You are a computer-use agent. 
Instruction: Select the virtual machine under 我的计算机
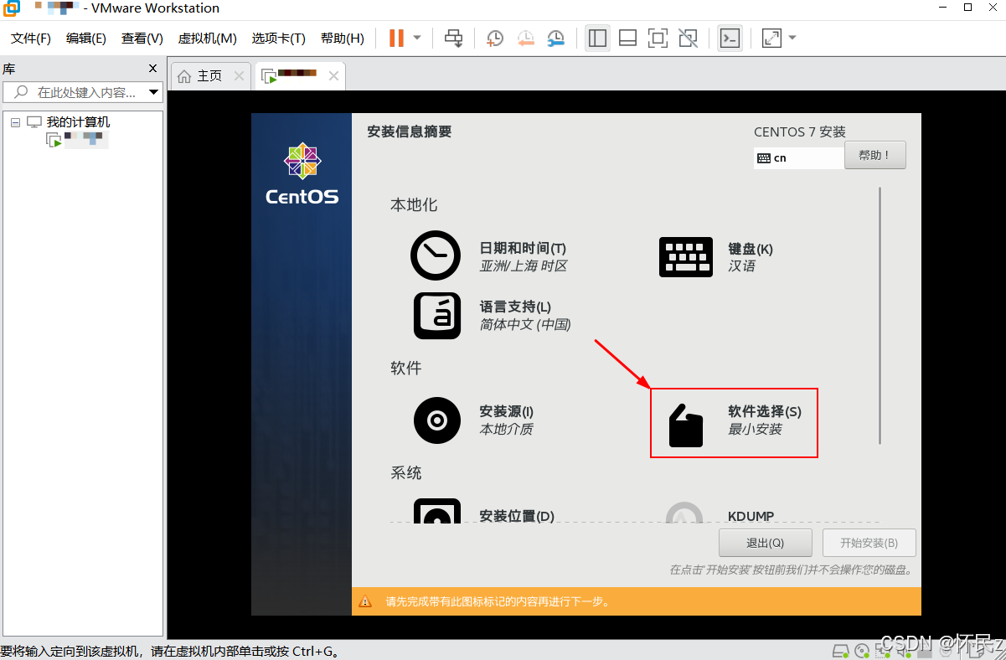[x=77, y=141]
